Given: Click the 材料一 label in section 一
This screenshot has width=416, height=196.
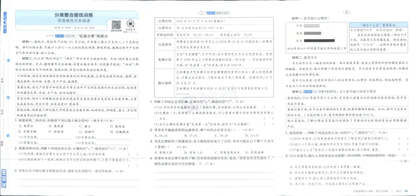Looking at the screenshot, I should pos(27,42).
